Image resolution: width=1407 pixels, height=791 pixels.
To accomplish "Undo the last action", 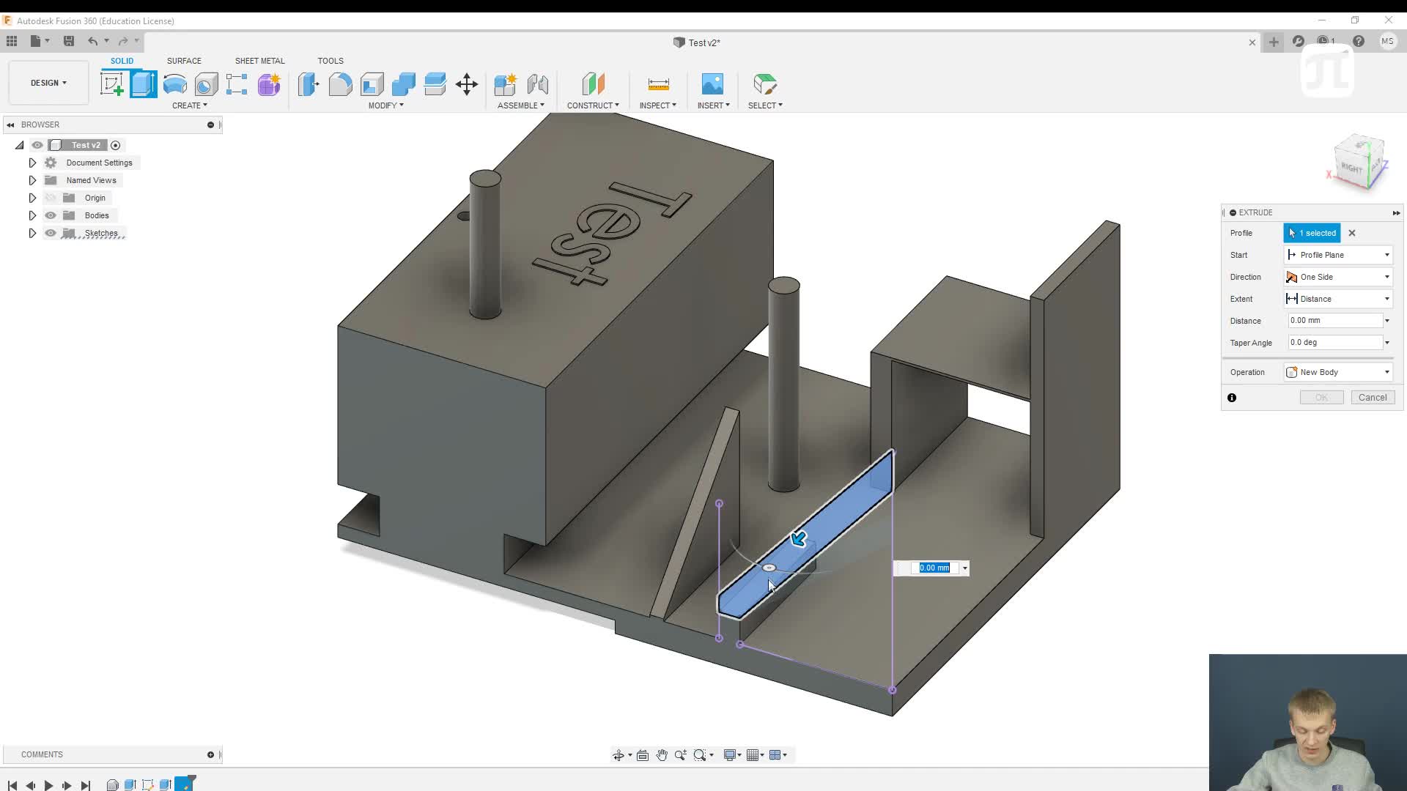I will tap(92, 41).
